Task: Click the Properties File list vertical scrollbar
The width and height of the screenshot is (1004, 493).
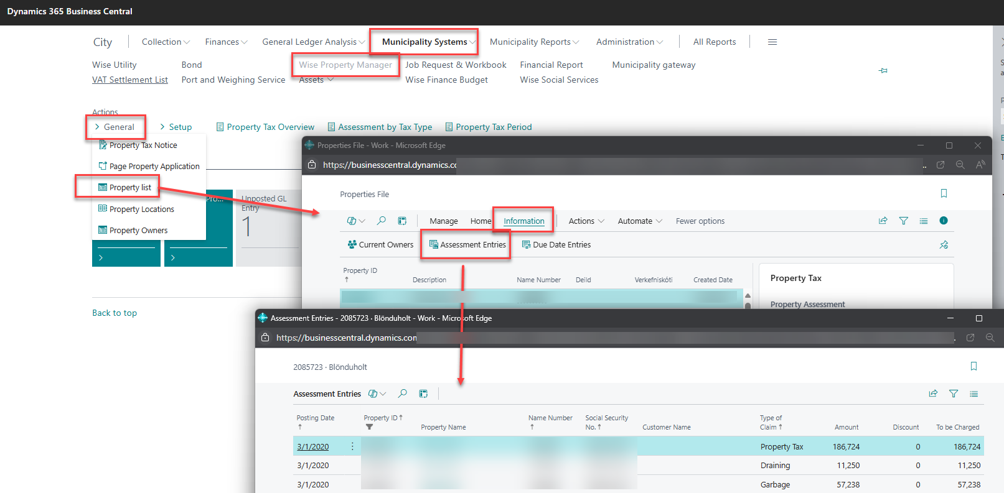Action: (x=748, y=300)
